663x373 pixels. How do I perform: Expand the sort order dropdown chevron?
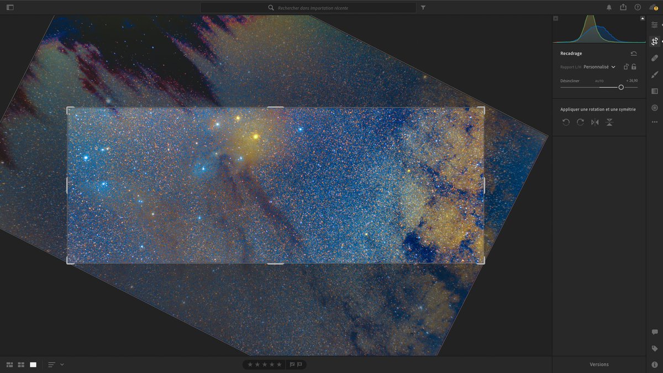(62, 365)
